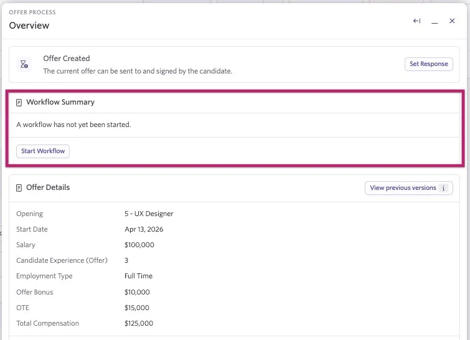Click 'A workflow has not yet been started.'
This screenshot has height=340, width=470.
coord(73,125)
